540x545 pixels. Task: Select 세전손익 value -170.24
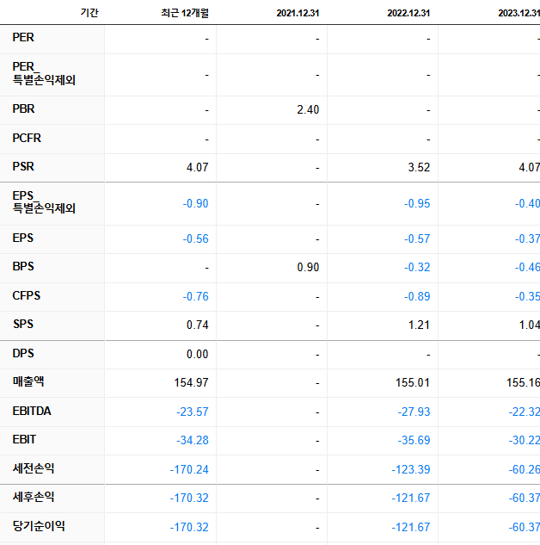point(189,470)
